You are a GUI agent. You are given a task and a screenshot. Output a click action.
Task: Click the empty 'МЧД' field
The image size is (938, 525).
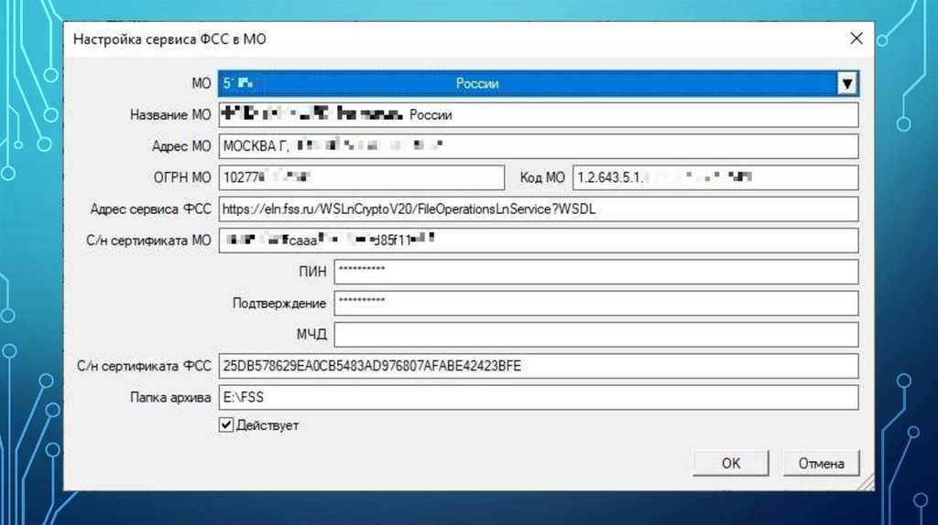[595, 334]
